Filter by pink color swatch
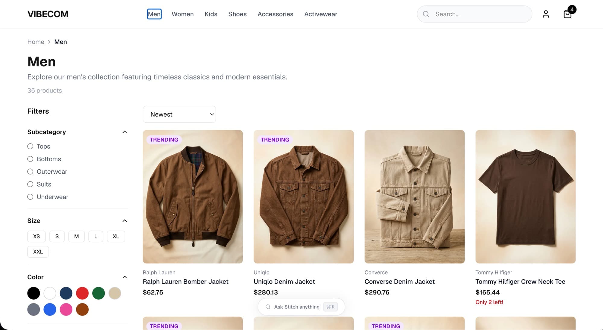Viewport: 603px width, 330px height. [66, 310]
